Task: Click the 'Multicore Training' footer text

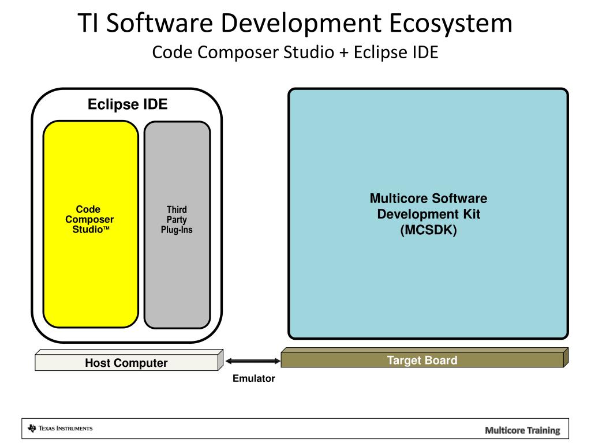Action: point(522,430)
